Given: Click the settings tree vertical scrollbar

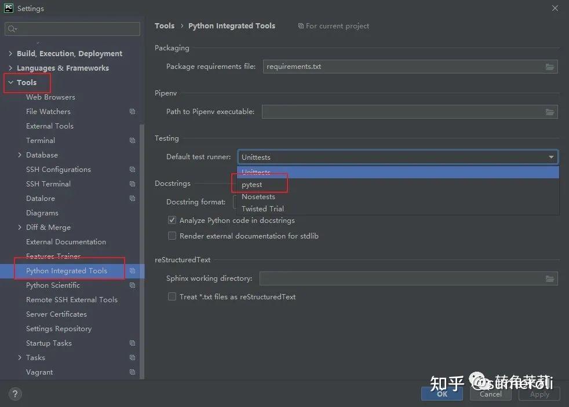Looking at the screenshot, I should [142, 251].
